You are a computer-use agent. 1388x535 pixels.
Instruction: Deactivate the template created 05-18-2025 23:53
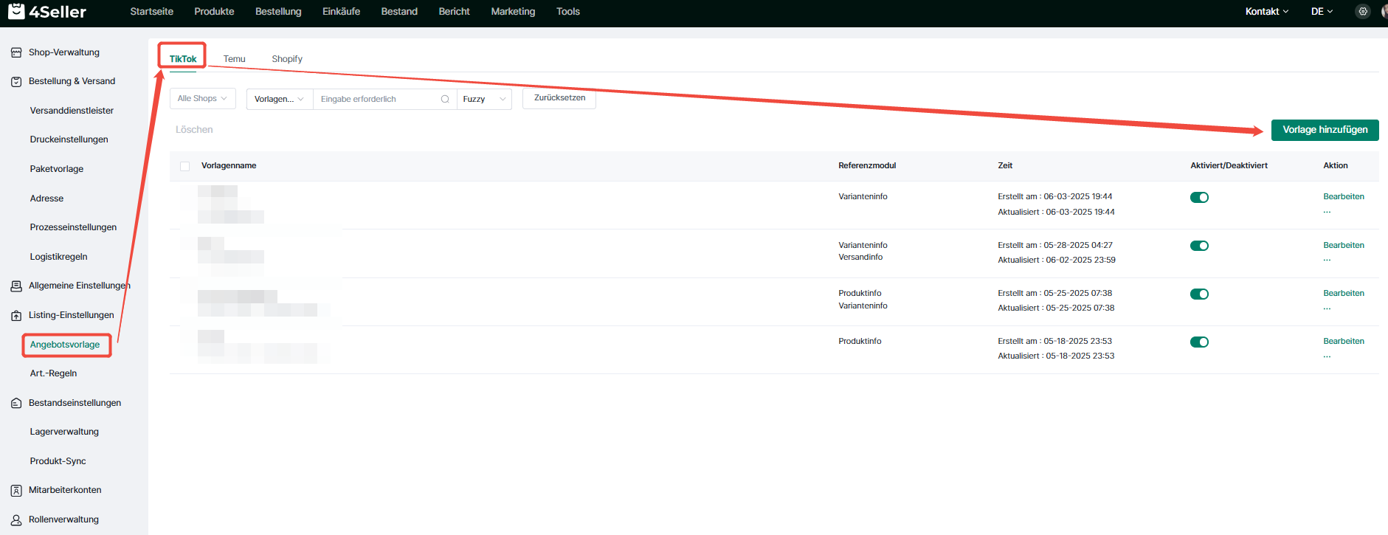tap(1199, 342)
